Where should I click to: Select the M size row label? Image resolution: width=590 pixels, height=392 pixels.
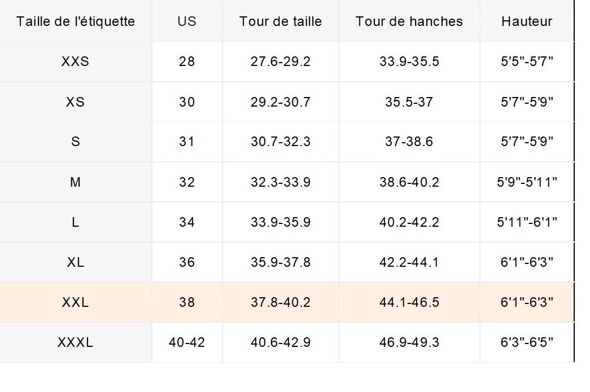pos(76,182)
